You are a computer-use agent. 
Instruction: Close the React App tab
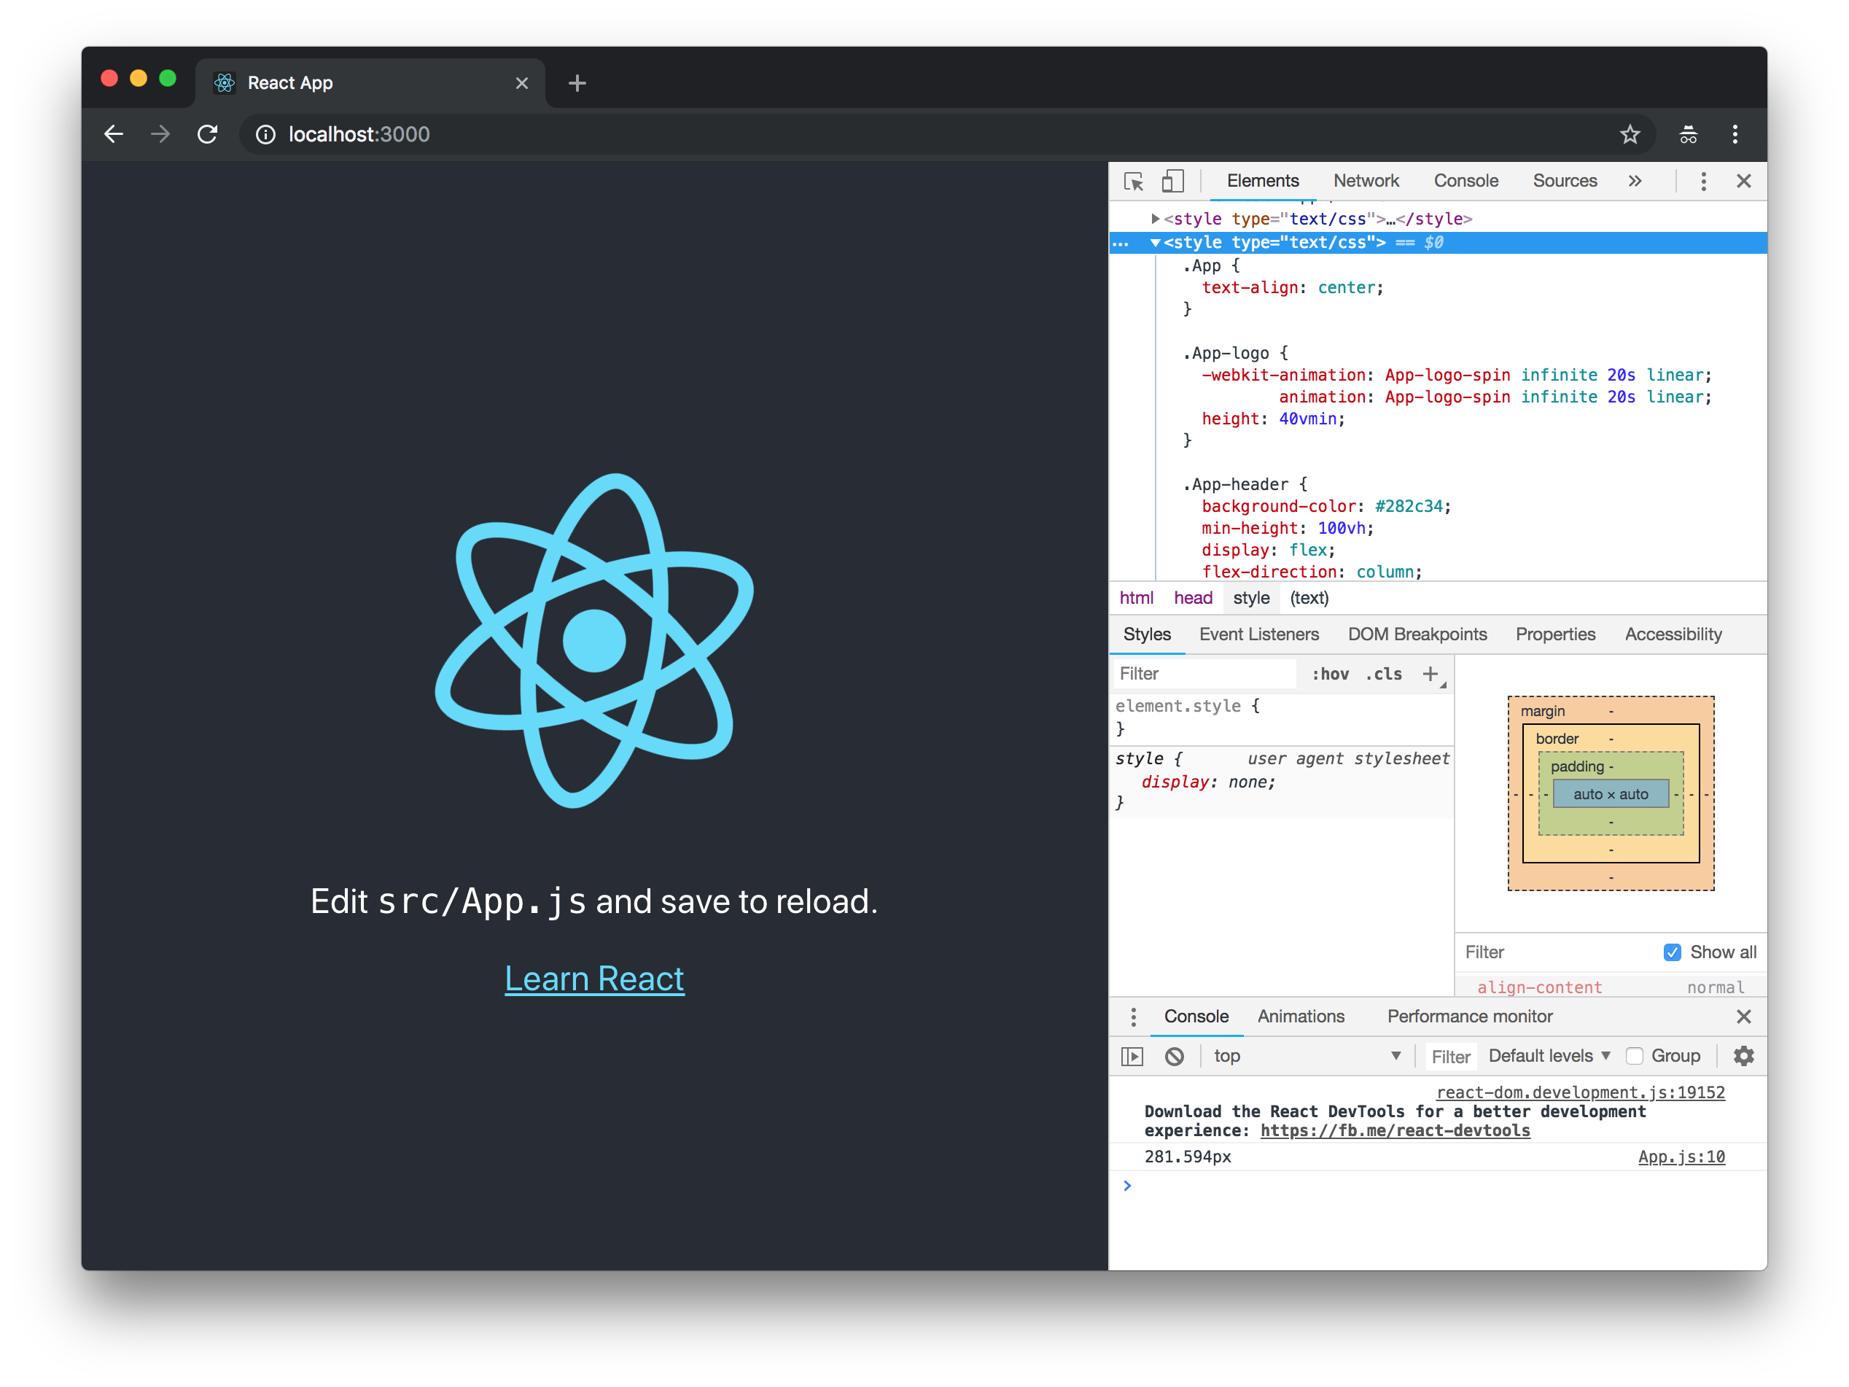pyautogui.click(x=521, y=83)
